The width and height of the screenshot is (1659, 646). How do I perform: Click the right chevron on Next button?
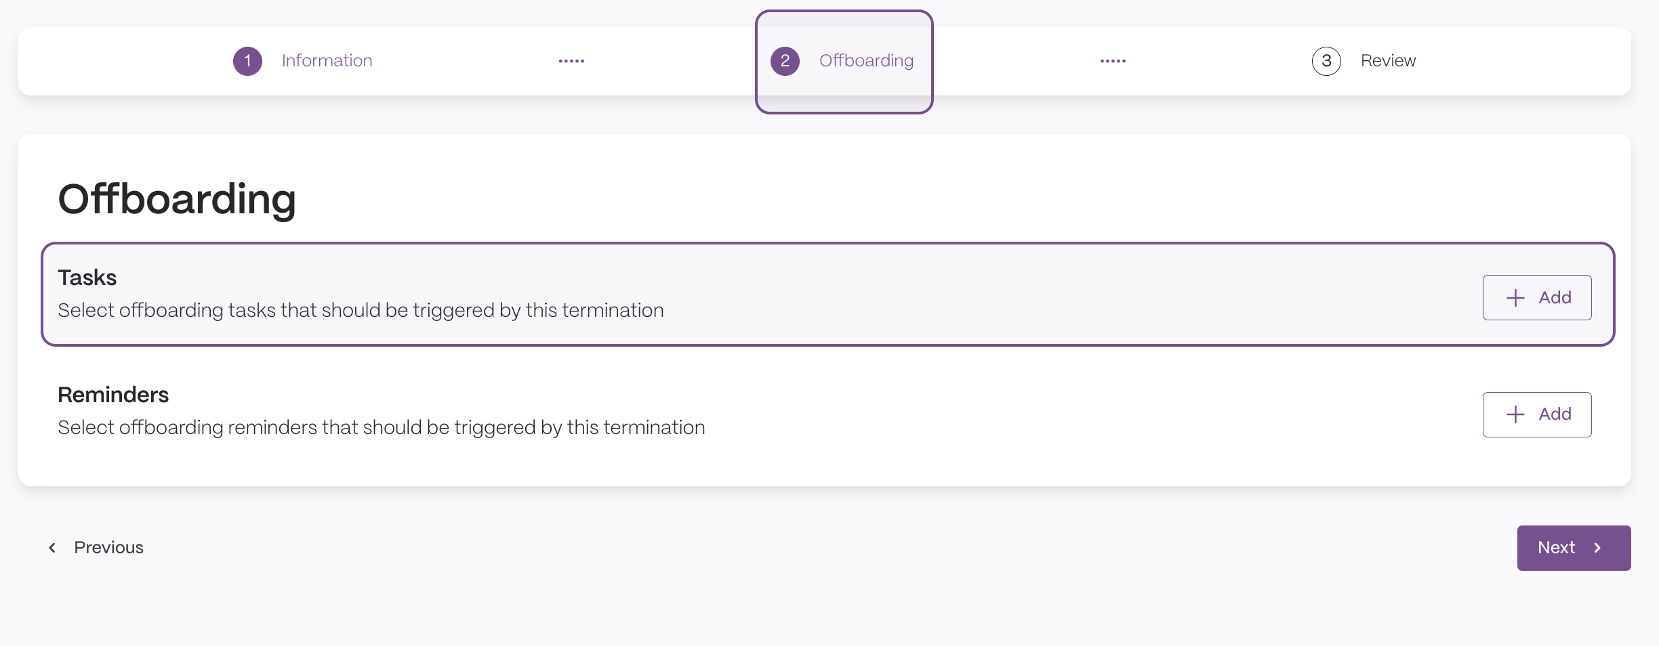coord(1598,548)
